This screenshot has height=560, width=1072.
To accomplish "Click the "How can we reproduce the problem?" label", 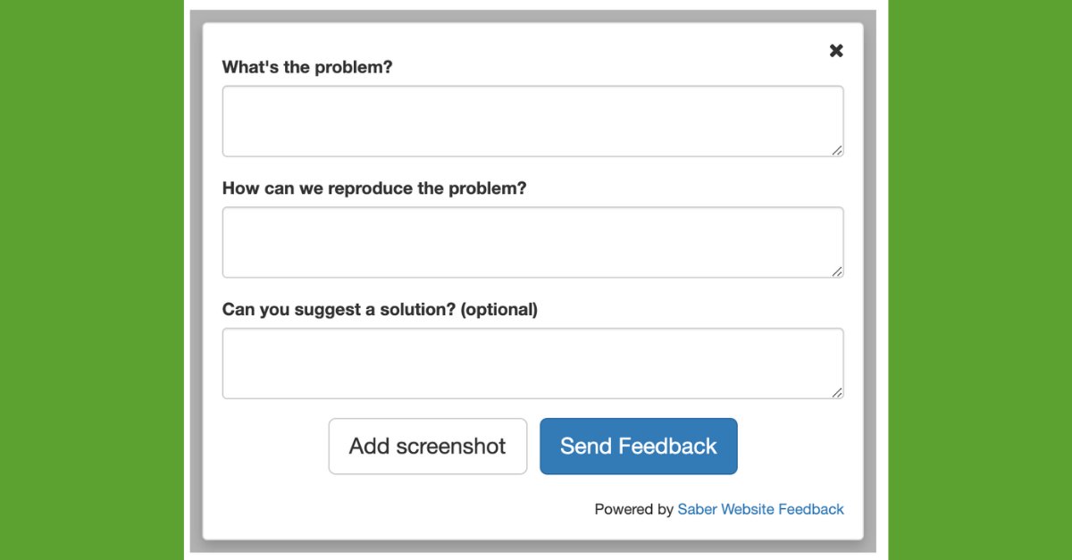I will tap(374, 188).
